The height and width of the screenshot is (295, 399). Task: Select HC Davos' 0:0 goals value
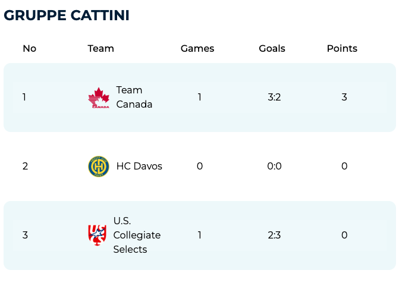[x=274, y=167]
